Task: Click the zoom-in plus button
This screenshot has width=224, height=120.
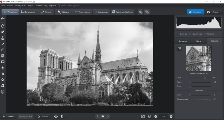Action: coord(171,116)
